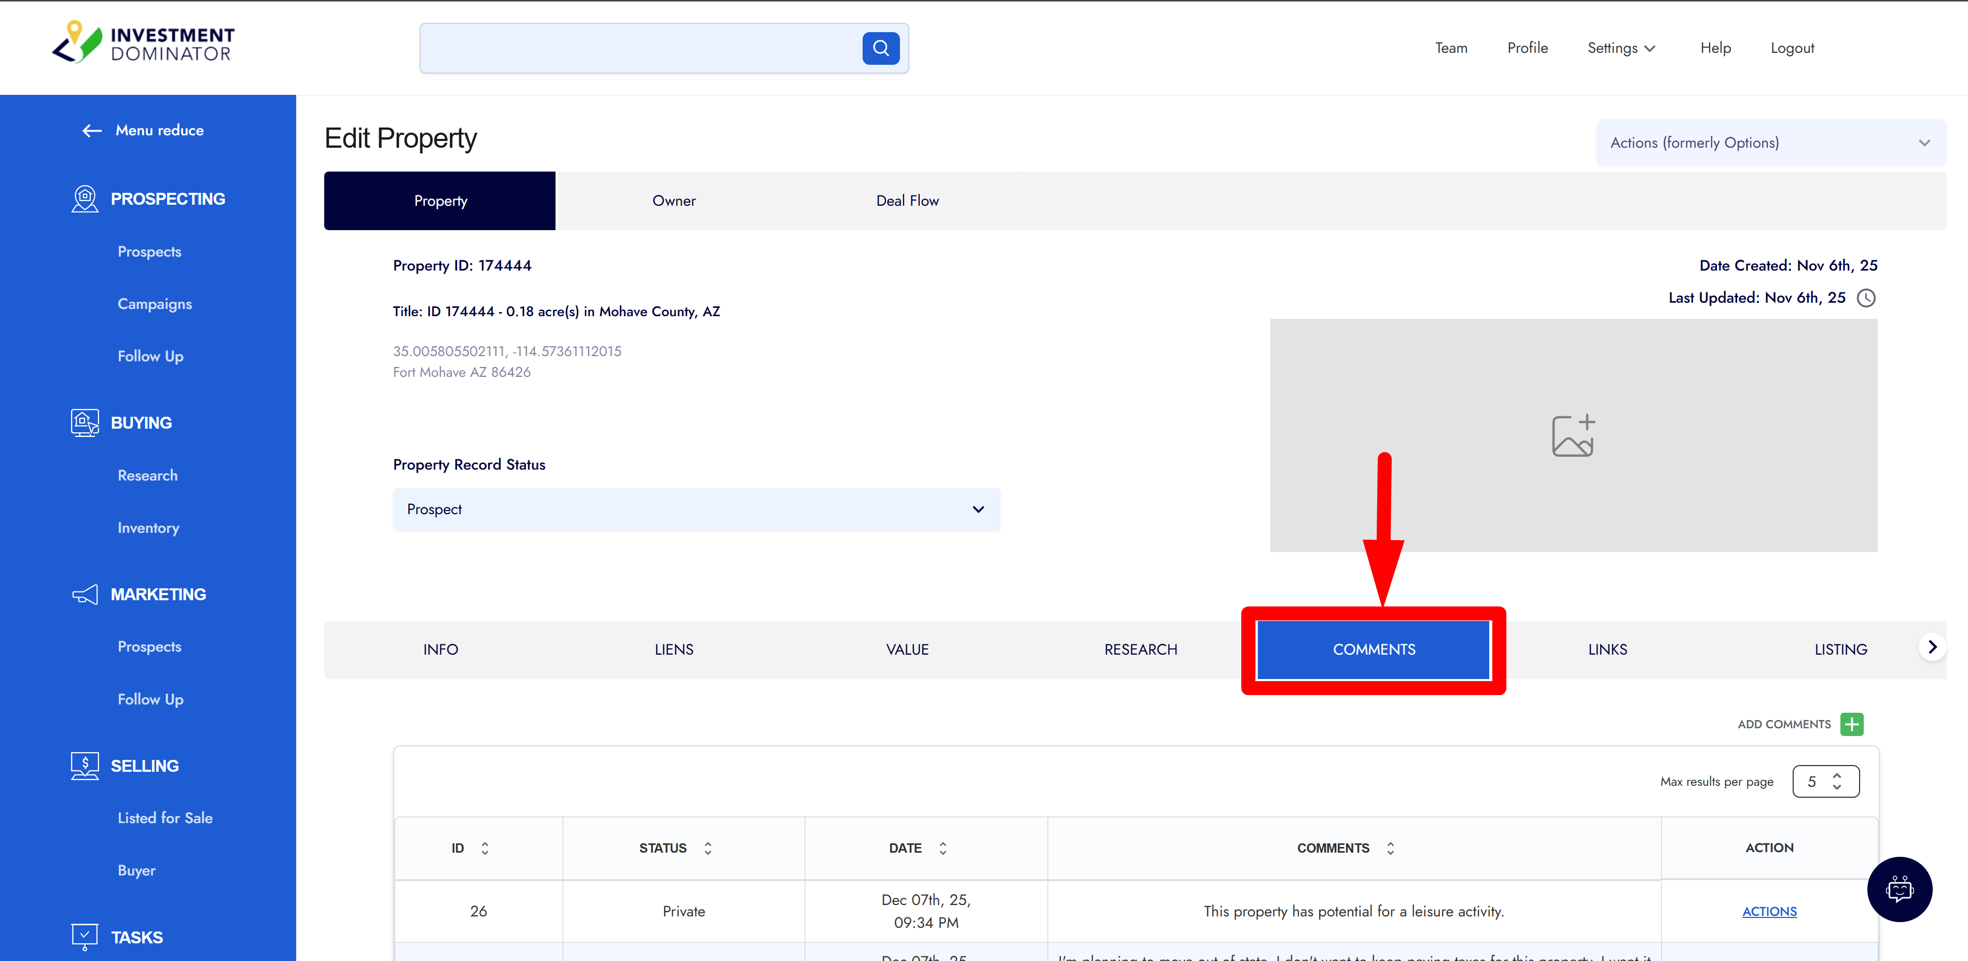
Task: Sort comments table by Status column
Action: click(x=708, y=848)
